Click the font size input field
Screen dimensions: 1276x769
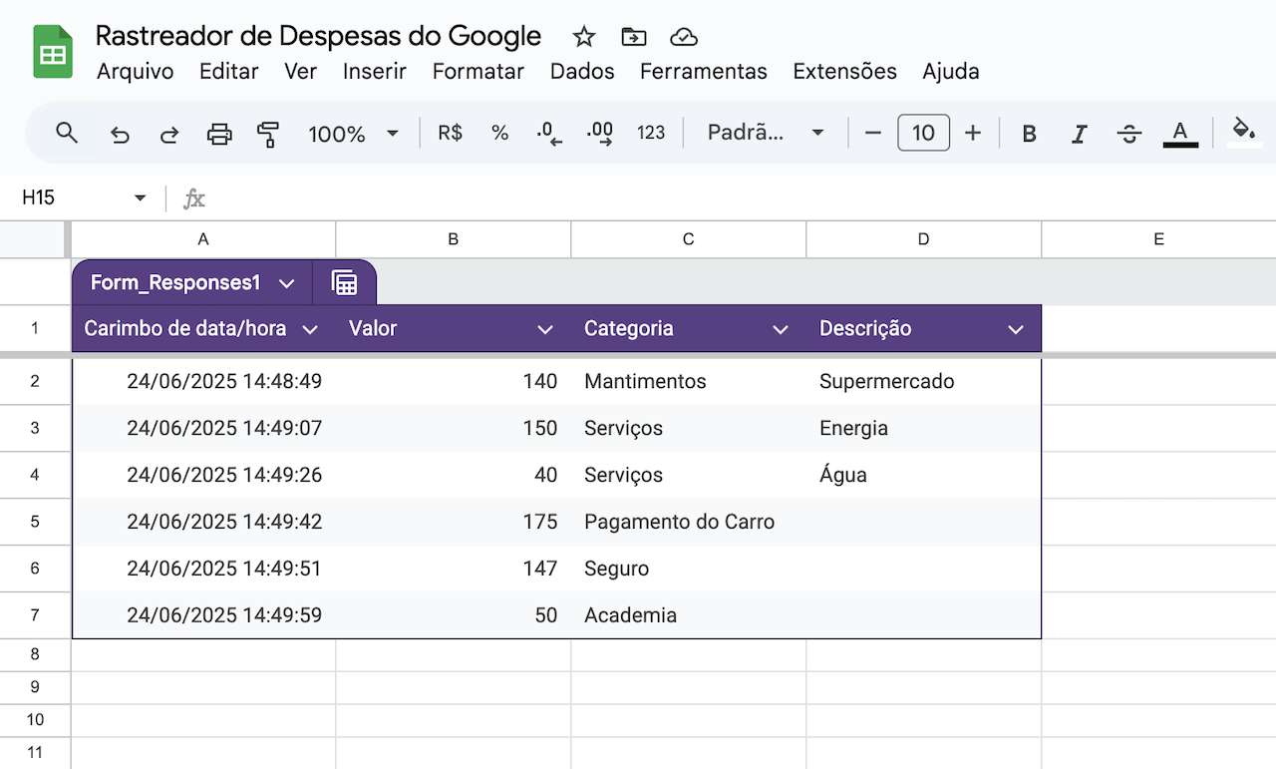[x=923, y=133]
